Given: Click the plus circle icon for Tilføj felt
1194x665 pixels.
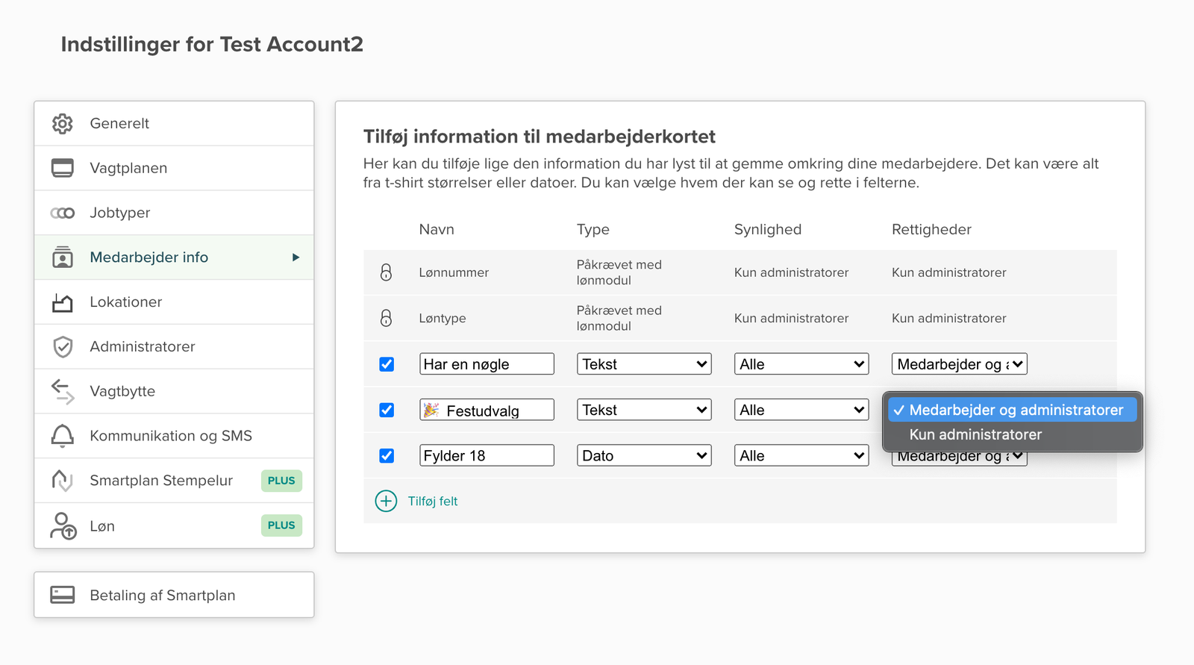Looking at the screenshot, I should [386, 501].
